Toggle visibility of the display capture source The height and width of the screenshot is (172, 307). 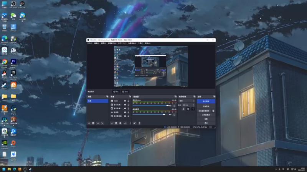tap(125, 116)
